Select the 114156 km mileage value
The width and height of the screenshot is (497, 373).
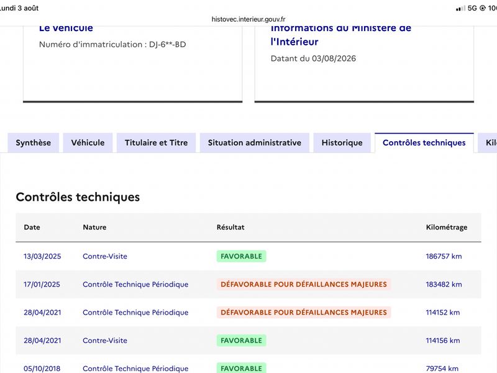(443, 340)
